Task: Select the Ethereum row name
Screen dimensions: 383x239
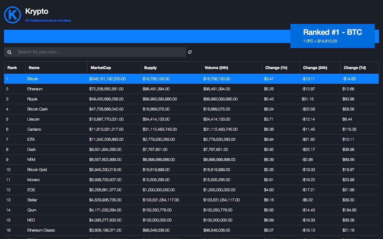Action: pyautogui.click(x=35, y=89)
